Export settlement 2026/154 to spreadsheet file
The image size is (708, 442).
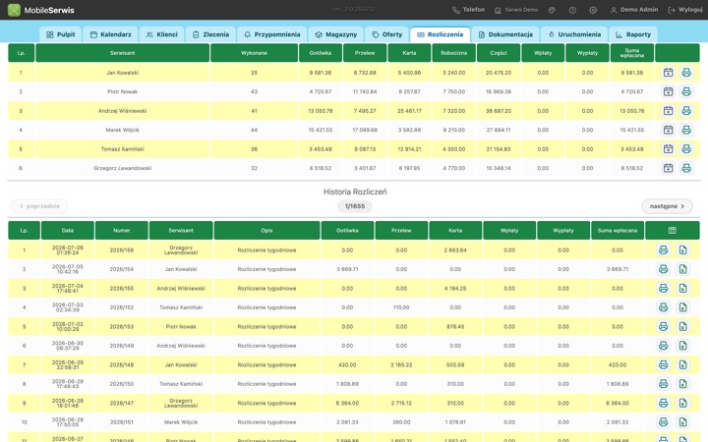tap(682, 269)
